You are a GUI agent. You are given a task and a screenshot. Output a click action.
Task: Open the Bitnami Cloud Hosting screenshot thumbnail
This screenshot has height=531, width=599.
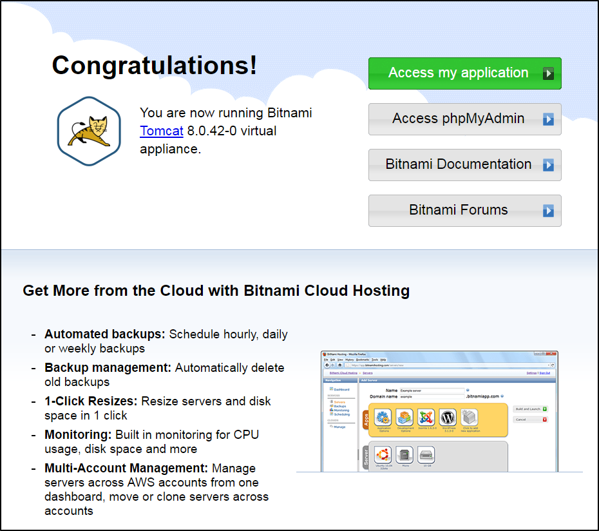click(x=439, y=411)
